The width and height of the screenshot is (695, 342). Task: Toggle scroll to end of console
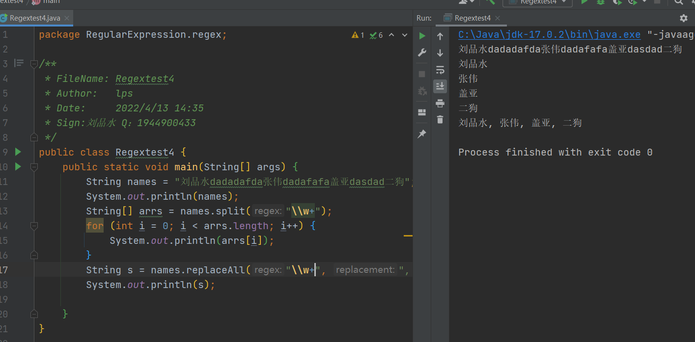[440, 86]
